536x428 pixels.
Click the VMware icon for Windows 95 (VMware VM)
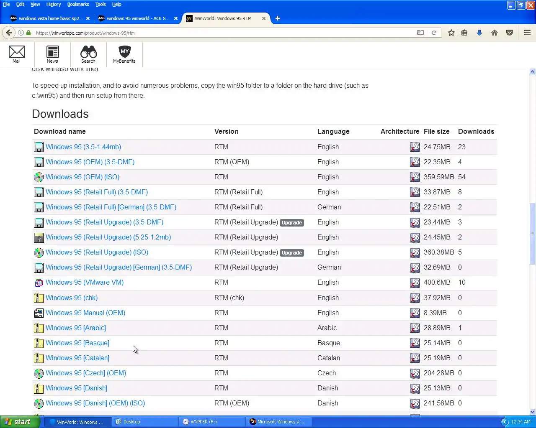[x=39, y=283]
